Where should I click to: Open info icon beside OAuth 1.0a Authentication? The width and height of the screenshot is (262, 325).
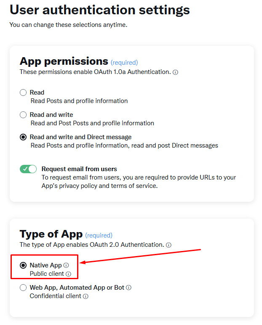(175, 72)
